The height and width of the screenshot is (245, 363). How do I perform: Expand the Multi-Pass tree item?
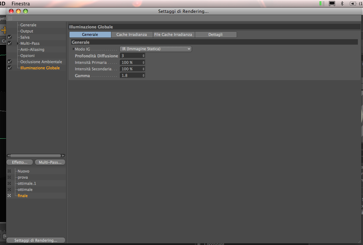pos(18,43)
